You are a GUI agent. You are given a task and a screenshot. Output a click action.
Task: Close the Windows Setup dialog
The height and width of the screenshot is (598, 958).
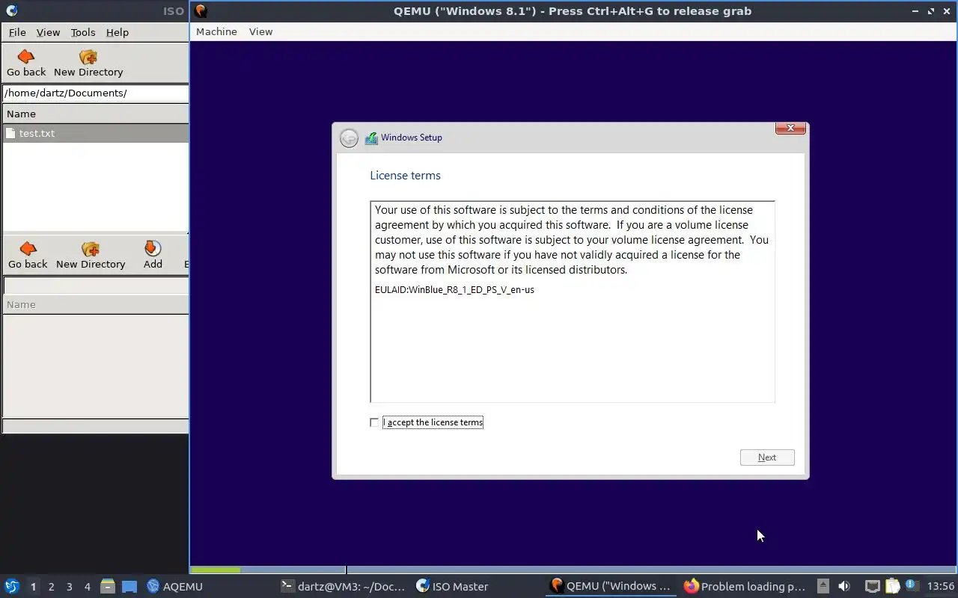(790, 129)
